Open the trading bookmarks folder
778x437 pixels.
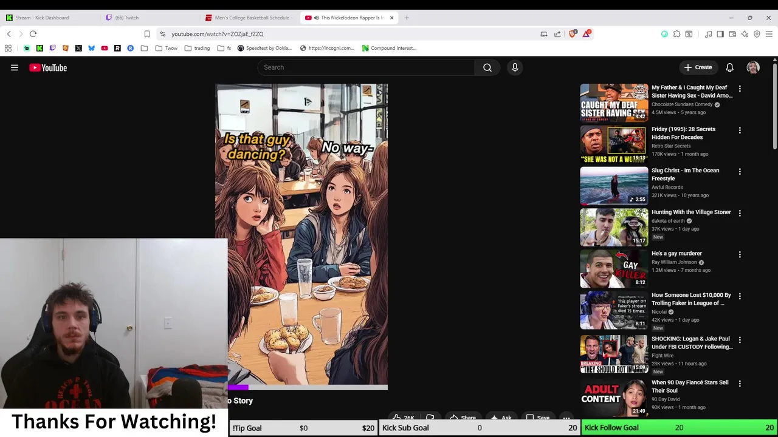click(197, 48)
